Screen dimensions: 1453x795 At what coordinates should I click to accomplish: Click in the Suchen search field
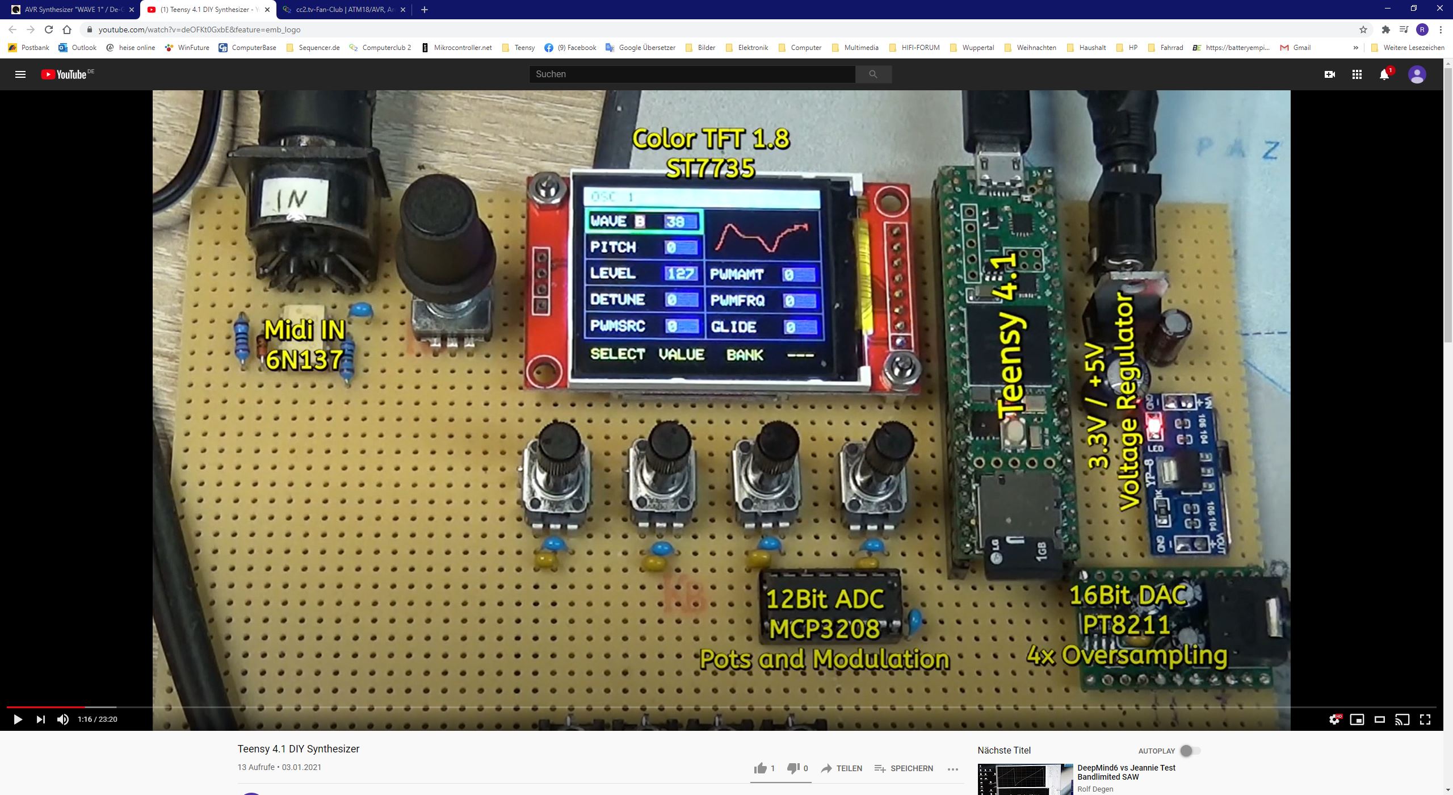pos(691,74)
